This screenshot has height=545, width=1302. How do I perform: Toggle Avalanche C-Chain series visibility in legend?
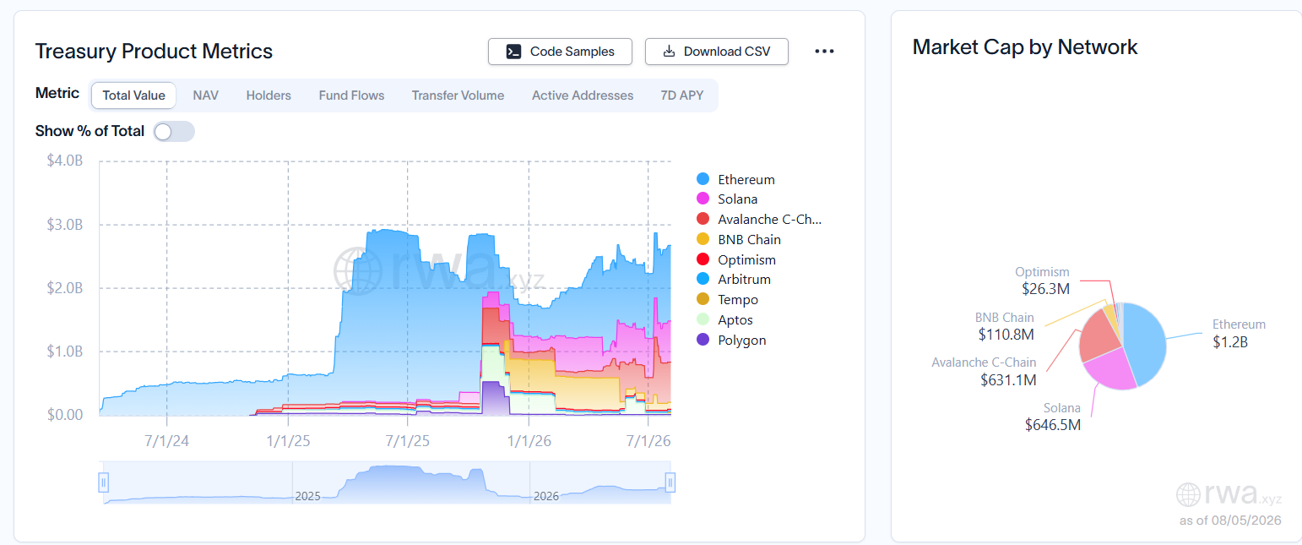click(759, 219)
